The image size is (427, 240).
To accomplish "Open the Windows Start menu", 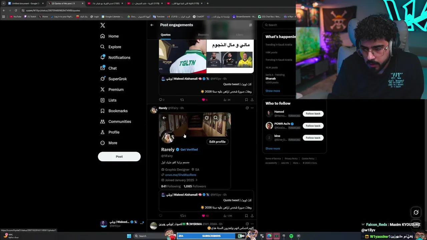I will 129,236.
